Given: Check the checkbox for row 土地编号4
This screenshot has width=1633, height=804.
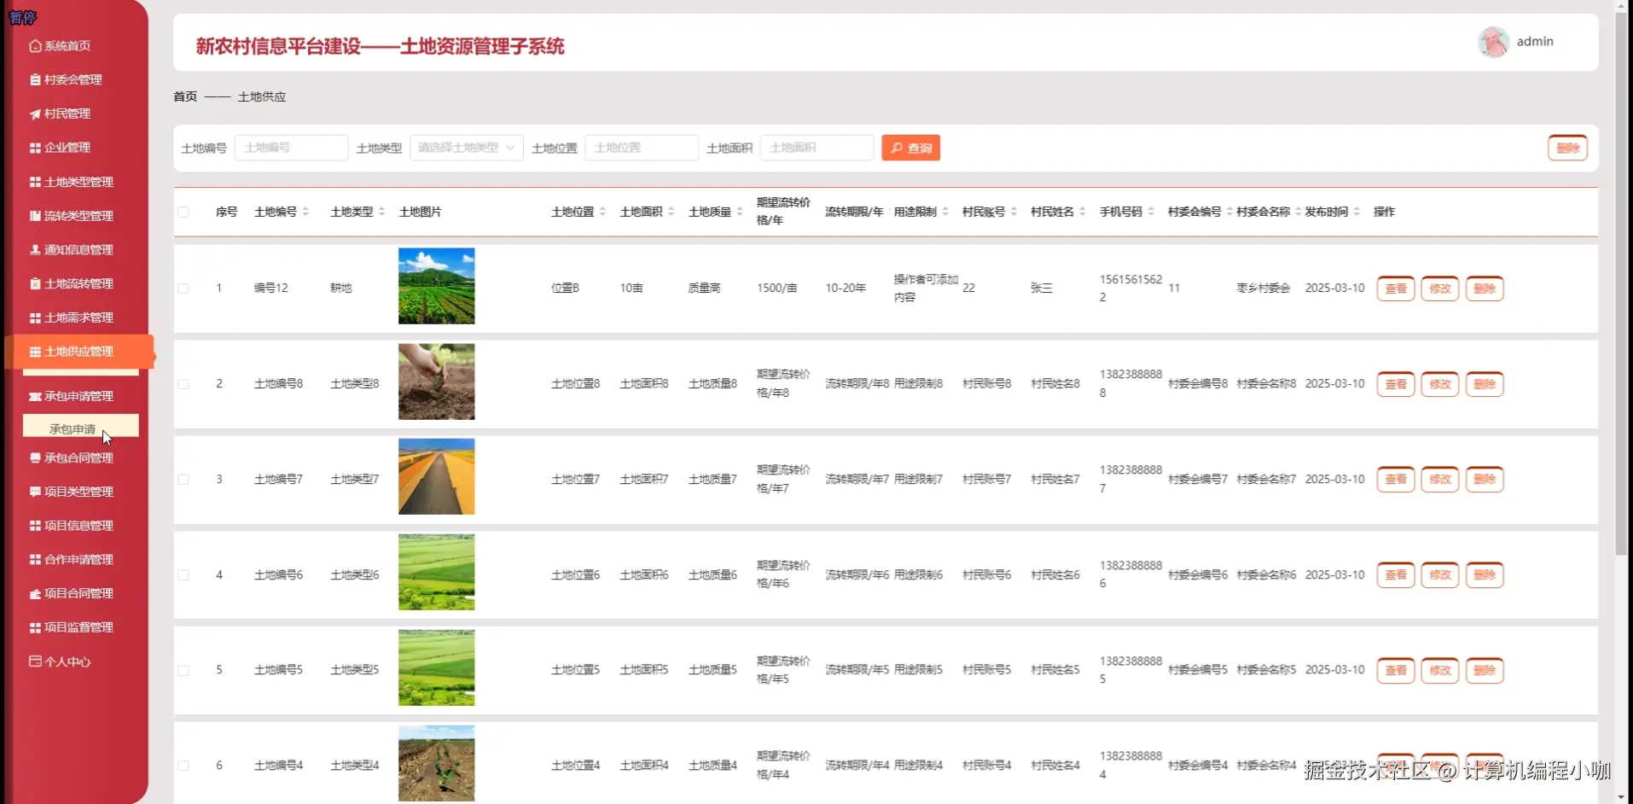Looking at the screenshot, I should [x=183, y=766].
